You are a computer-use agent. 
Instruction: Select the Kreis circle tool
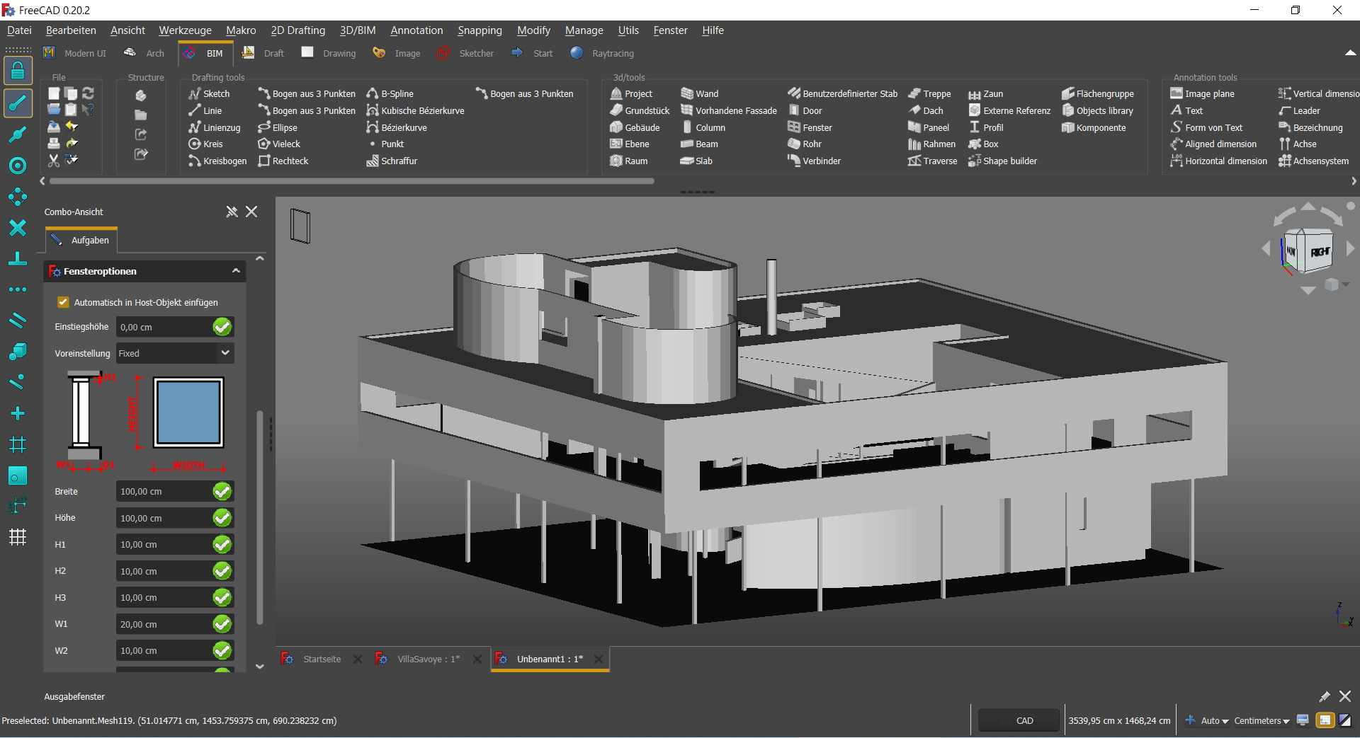pos(205,144)
